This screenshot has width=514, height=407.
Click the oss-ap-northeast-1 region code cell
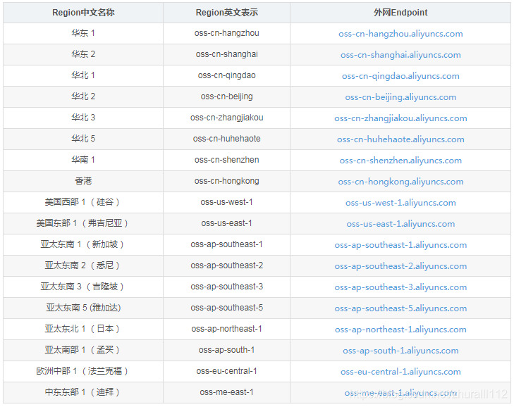coord(226,329)
